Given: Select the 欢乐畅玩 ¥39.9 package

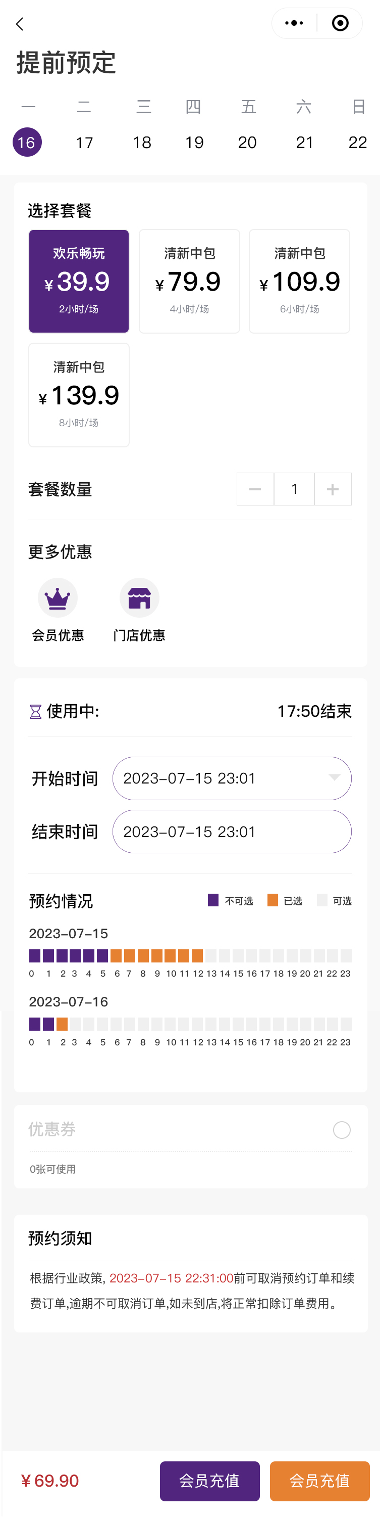Looking at the screenshot, I should tap(79, 281).
